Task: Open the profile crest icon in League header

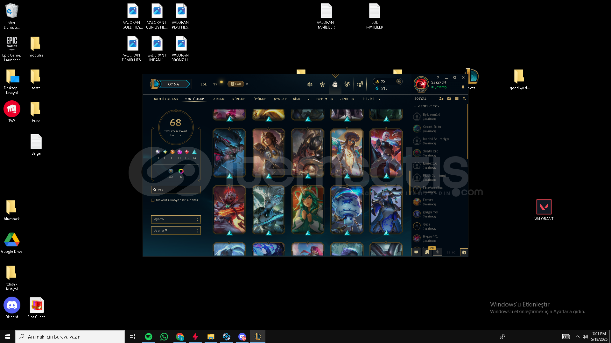Action: (x=322, y=84)
